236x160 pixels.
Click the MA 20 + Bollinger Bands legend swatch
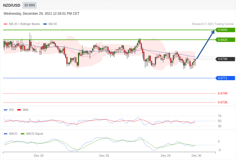[x=6, y=24]
